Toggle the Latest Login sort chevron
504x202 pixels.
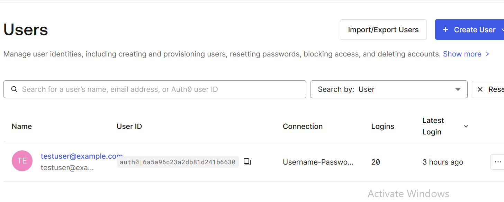tap(466, 126)
